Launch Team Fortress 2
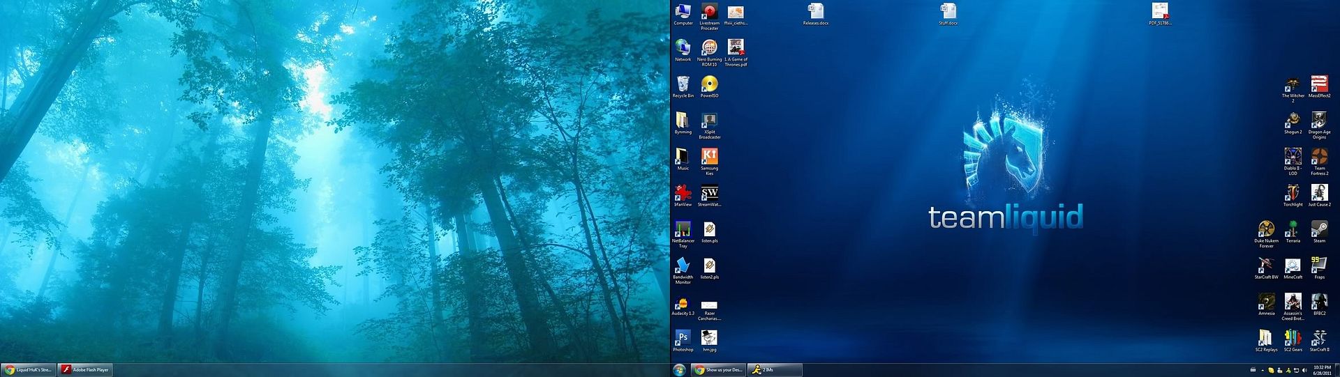The image size is (1340, 377). (x=1319, y=162)
